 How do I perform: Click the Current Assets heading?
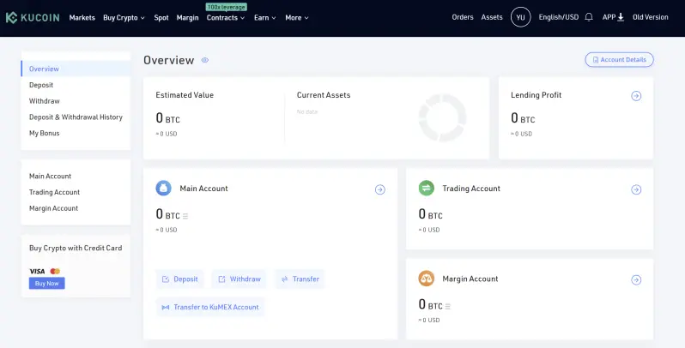coord(324,95)
